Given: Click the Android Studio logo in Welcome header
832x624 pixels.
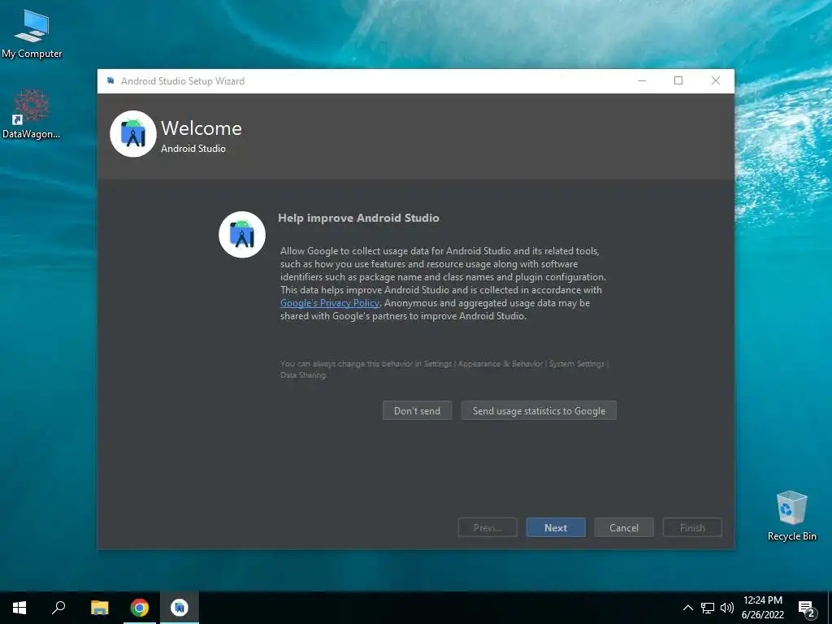Looking at the screenshot, I should click(x=133, y=134).
